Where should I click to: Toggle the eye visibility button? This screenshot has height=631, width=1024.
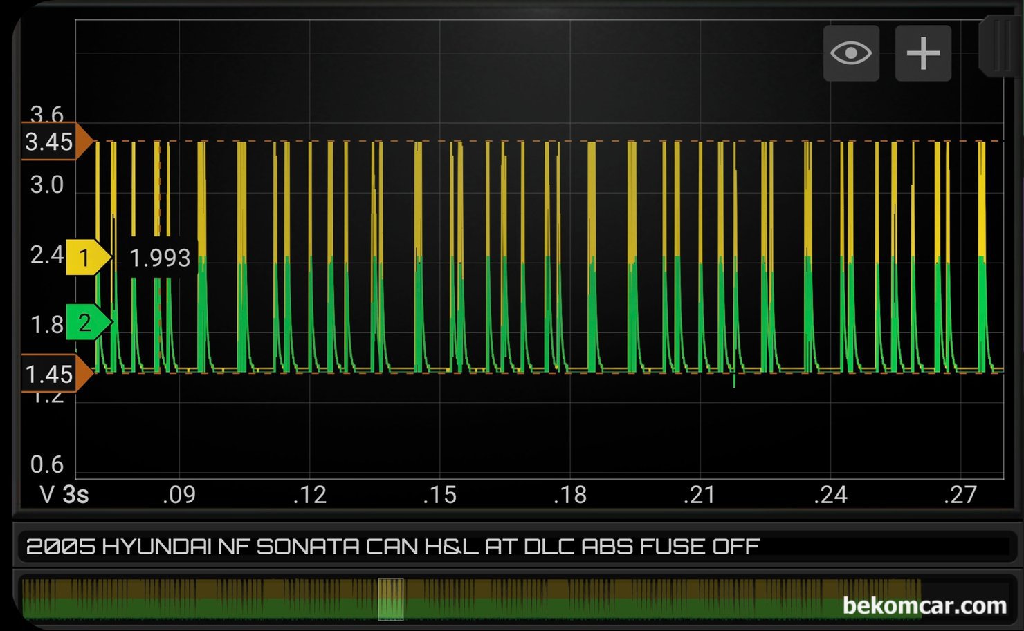click(851, 53)
